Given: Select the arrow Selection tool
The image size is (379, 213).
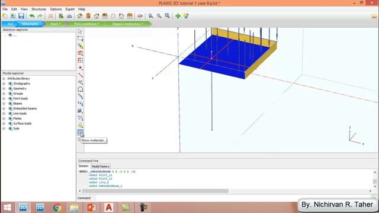Looking at the screenshot, I should point(81,31).
